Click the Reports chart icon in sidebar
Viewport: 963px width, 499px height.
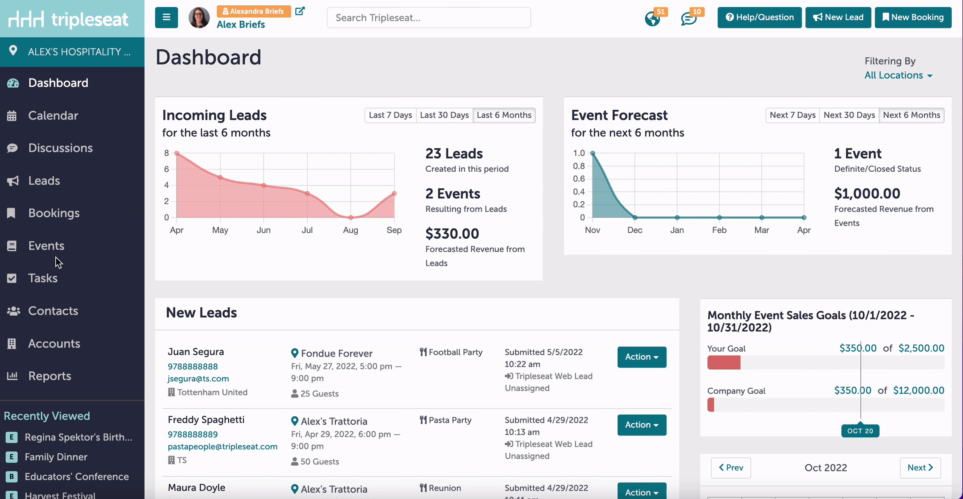12,376
